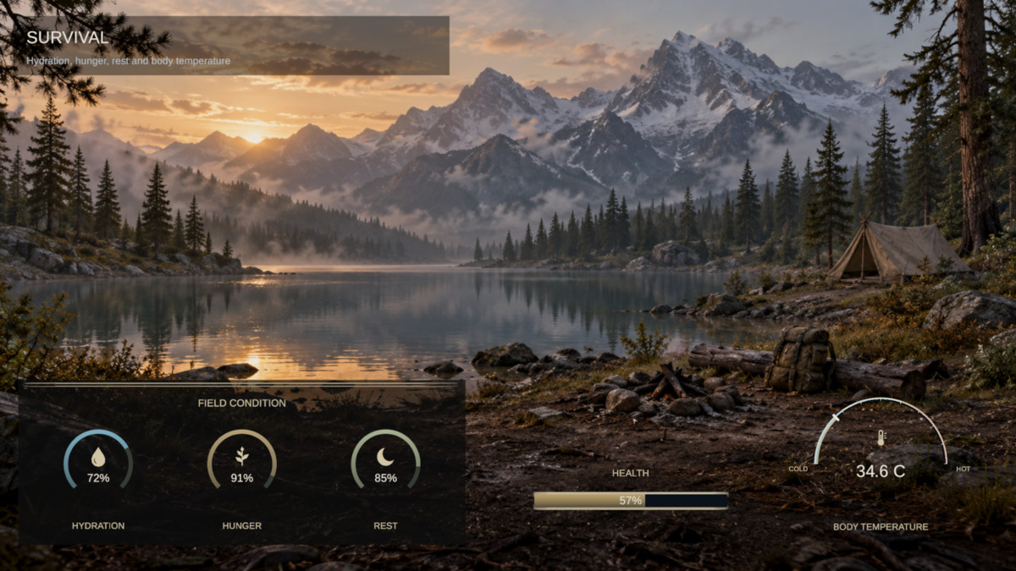Click the rest crescent moon icon

385,458
